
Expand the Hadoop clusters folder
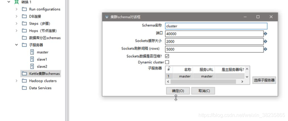17,81
